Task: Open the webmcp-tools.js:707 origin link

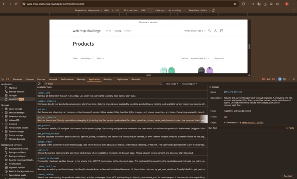Action: tap(252, 123)
